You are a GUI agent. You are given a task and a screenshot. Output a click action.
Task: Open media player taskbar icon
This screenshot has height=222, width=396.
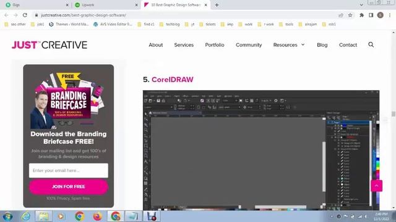[61, 216]
